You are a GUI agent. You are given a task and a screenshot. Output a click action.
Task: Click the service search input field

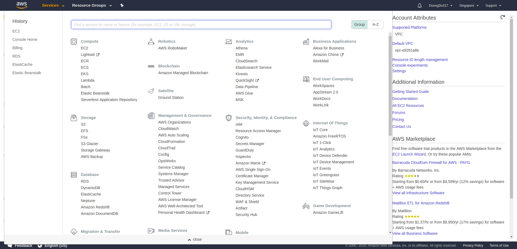201,24
